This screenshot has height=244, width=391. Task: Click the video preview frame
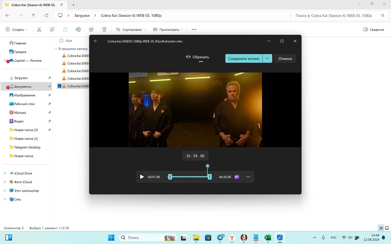195,110
